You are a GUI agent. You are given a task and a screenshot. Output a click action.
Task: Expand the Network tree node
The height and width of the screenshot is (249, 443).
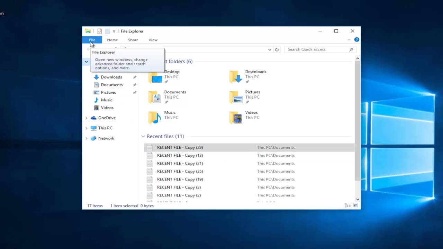tap(86, 138)
